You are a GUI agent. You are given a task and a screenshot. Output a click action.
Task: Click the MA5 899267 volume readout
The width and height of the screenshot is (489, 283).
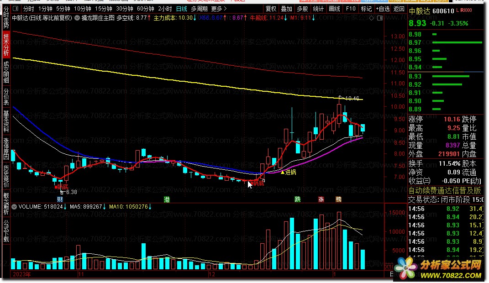click(x=88, y=207)
